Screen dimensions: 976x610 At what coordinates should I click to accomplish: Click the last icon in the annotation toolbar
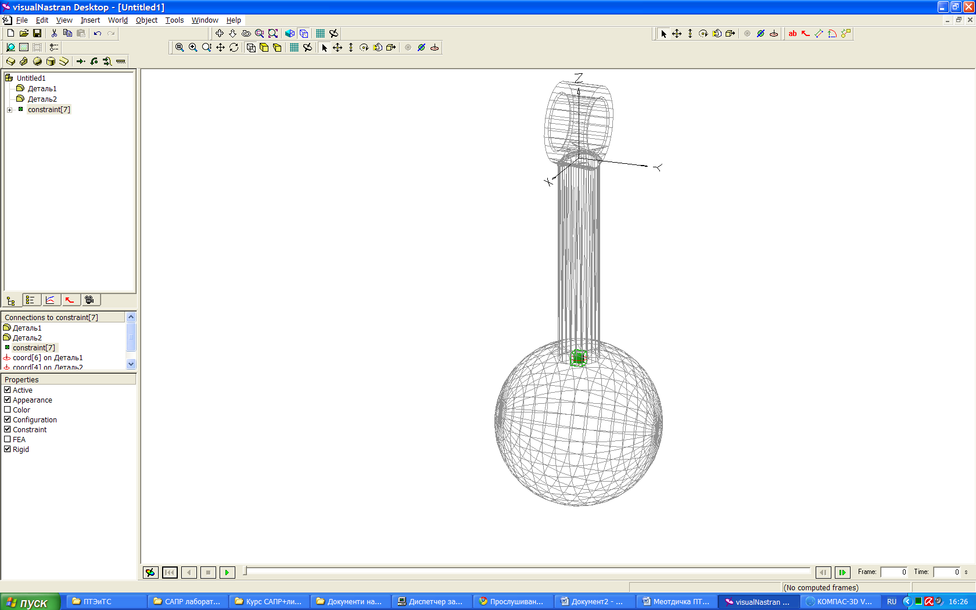tap(846, 33)
